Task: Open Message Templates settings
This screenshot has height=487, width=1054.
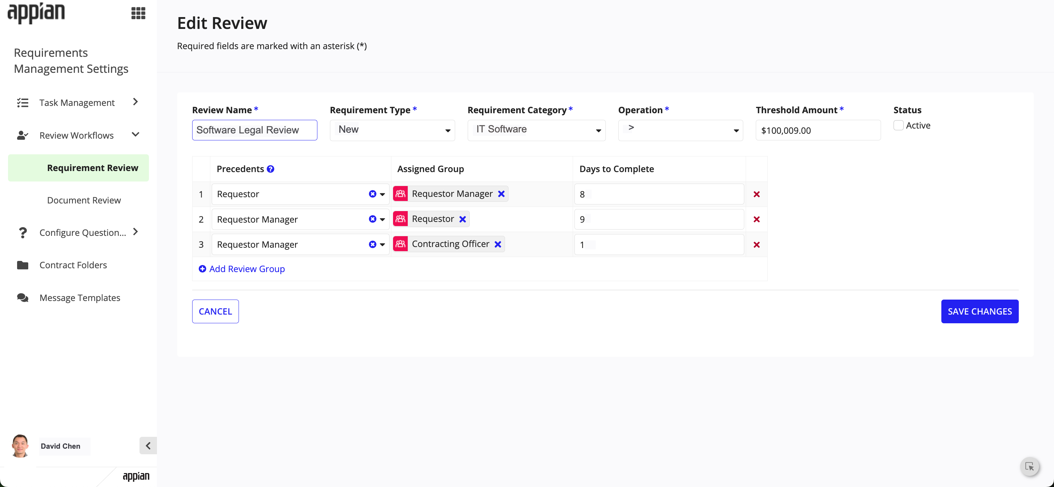Action: (x=80, y=298)
